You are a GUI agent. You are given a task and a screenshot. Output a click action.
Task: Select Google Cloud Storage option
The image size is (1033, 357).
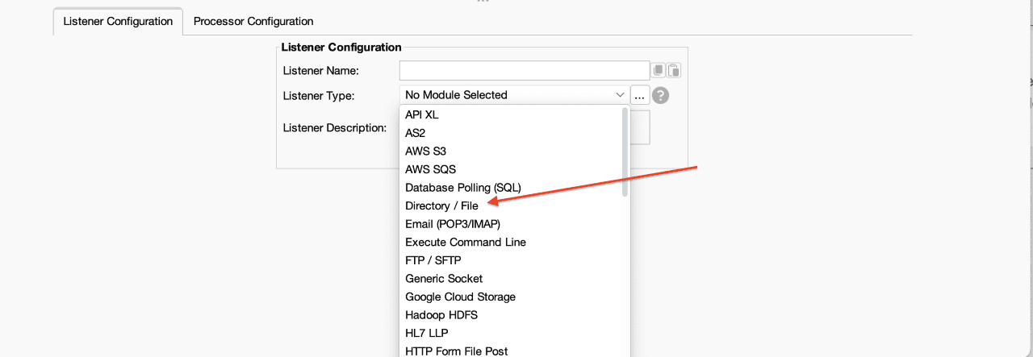(514, 297)
